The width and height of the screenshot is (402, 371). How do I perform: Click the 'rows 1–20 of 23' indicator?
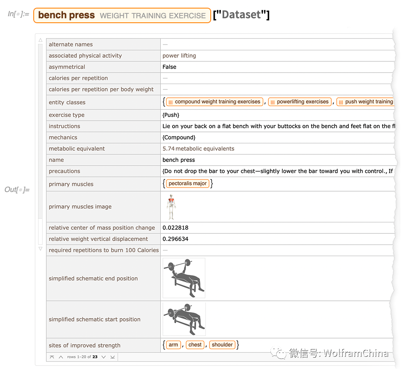[82, 357]
